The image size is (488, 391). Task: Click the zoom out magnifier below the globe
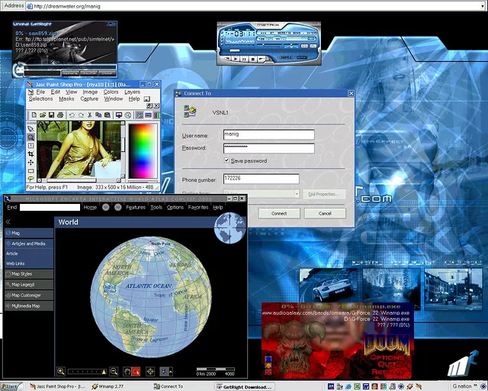114,371
